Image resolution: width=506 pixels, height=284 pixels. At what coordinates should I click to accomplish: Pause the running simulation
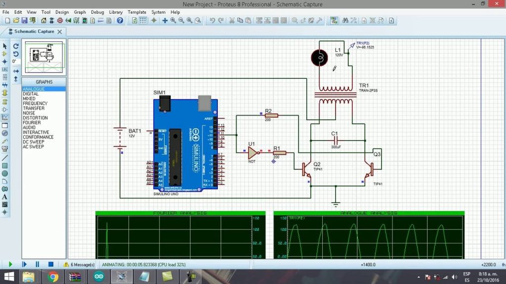(x=37, y=265)
